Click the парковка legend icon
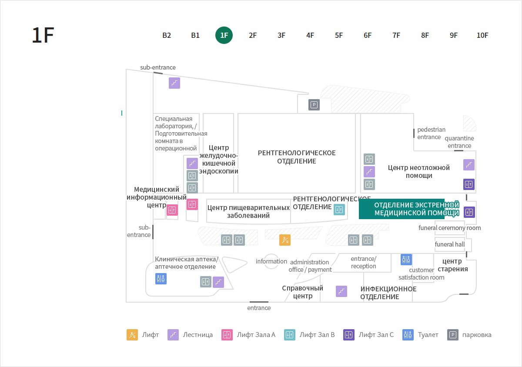The width and height of the screenshot is (522, 367). tap(453, 335)
